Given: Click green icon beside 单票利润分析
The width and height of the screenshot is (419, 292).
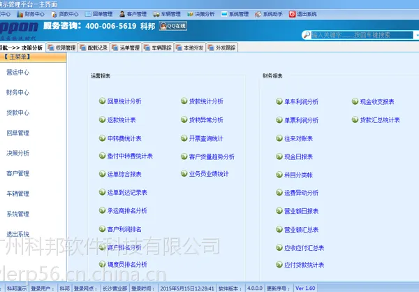Looking at the screenshot, I should [279, 120].
